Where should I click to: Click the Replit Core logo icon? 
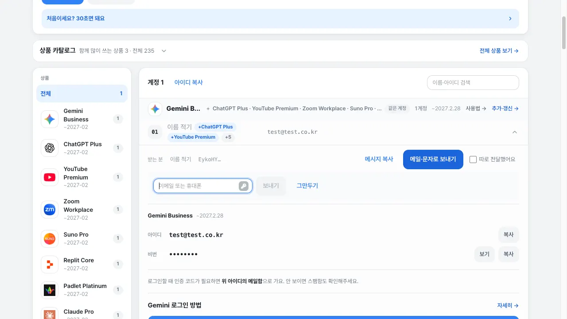point(50,264)
